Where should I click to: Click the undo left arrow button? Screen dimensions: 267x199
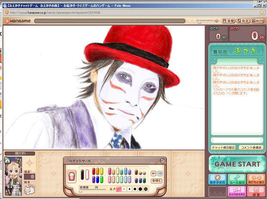point(153,174)
